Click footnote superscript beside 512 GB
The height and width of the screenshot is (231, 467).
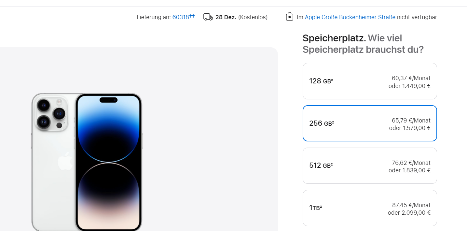click(x=332, y=164)
